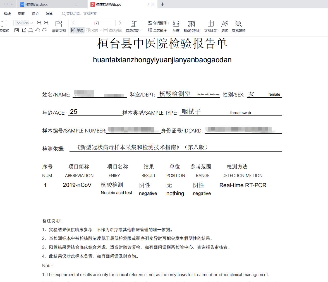Screen dimensions: 328x282
Task: Open 文档比对 document comparison
Action: (x=210, y=26)
